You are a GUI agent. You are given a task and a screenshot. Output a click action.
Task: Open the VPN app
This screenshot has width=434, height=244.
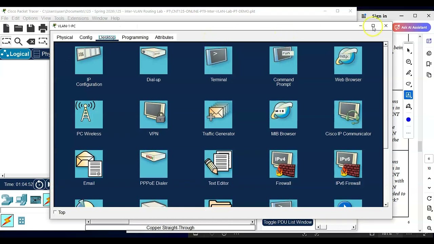[x=154, y=115]
